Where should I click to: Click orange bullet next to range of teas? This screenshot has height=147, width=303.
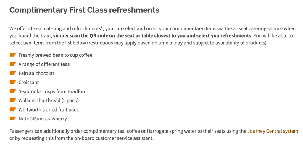pyautogui.click(x=13, y=64)
